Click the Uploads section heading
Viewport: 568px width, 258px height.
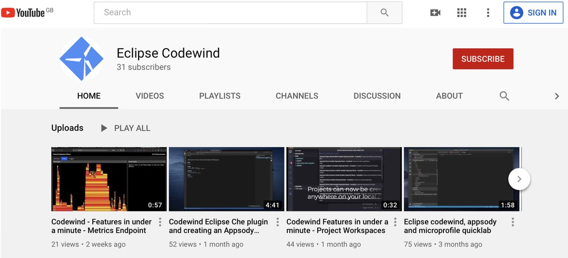(x=67, y=128)
